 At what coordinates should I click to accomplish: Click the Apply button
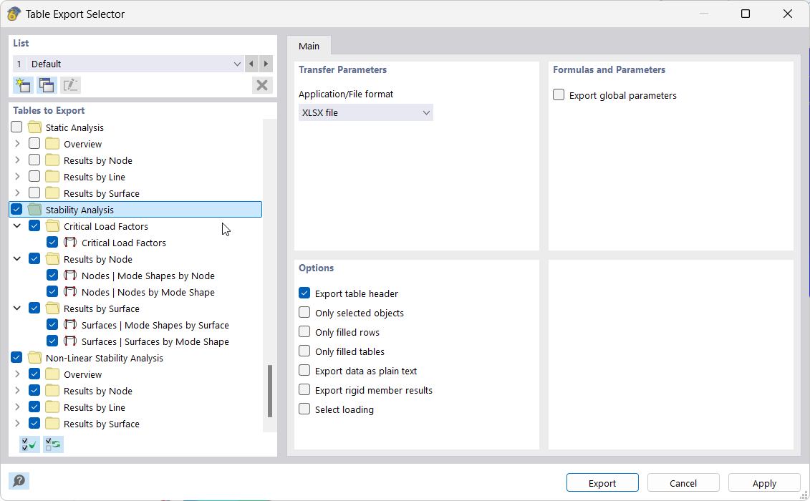coord(763,483)
